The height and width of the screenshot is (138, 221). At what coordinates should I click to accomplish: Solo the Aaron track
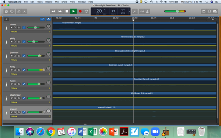coord(15,84)
